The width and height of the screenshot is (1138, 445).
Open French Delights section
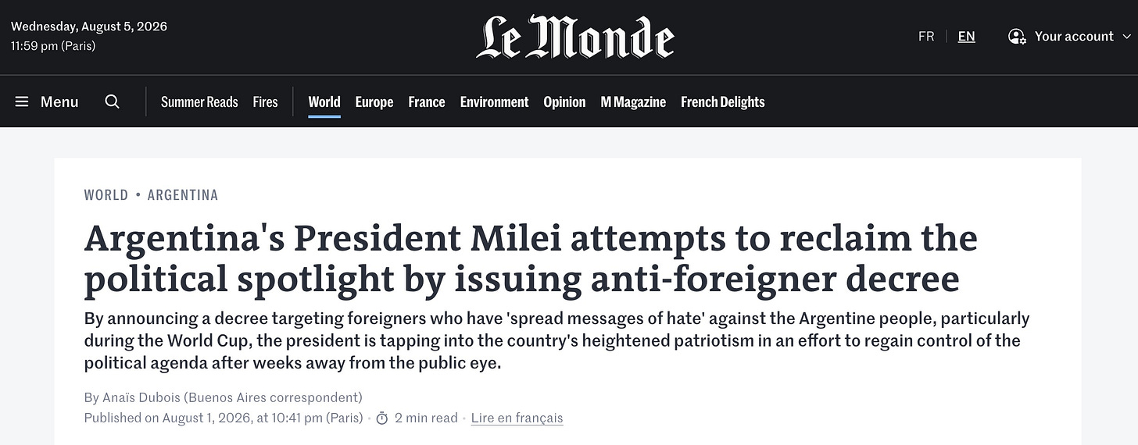point(723,101)
